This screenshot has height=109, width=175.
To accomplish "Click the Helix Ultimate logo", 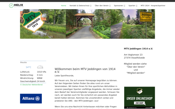I will [x=16, y=6].
